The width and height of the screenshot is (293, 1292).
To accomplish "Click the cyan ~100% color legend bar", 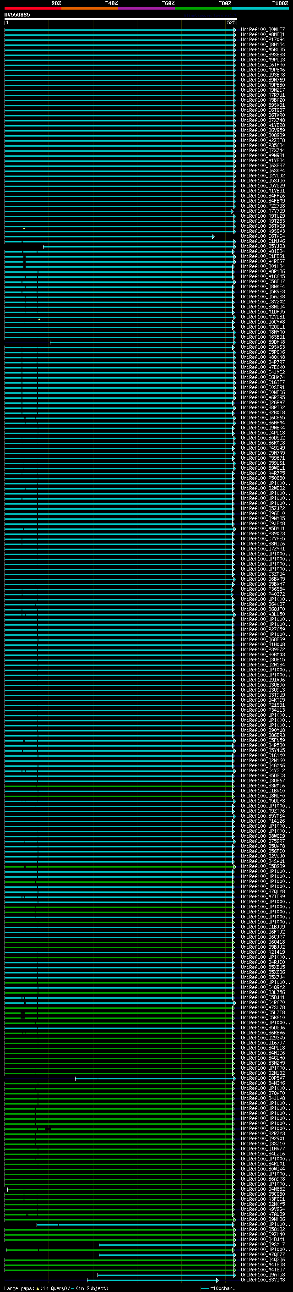I will pyautogui.click(x=260, y=8).
